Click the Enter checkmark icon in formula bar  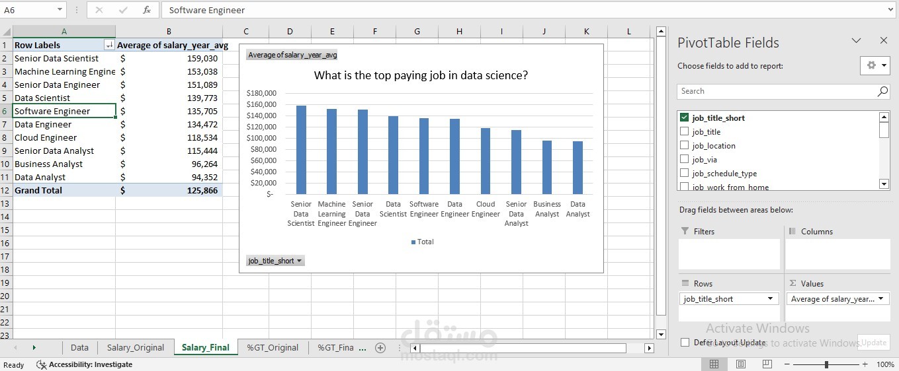123,10
